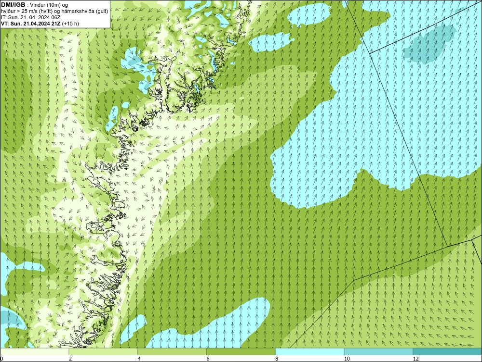Image resolution: width=482 pixels, height=362 pixels.
Task: Click the scale label 6
Action: click(208, 359)
